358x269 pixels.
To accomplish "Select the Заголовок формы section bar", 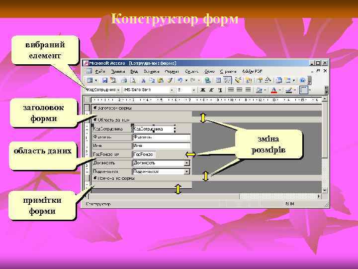I will point(207,108).
